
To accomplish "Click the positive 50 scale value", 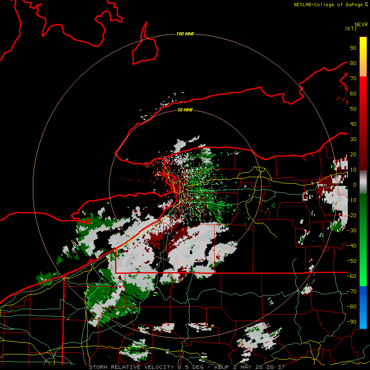I will 353,109.
